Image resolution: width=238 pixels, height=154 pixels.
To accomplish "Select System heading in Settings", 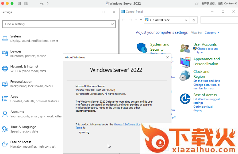I will tap(16, 36).
